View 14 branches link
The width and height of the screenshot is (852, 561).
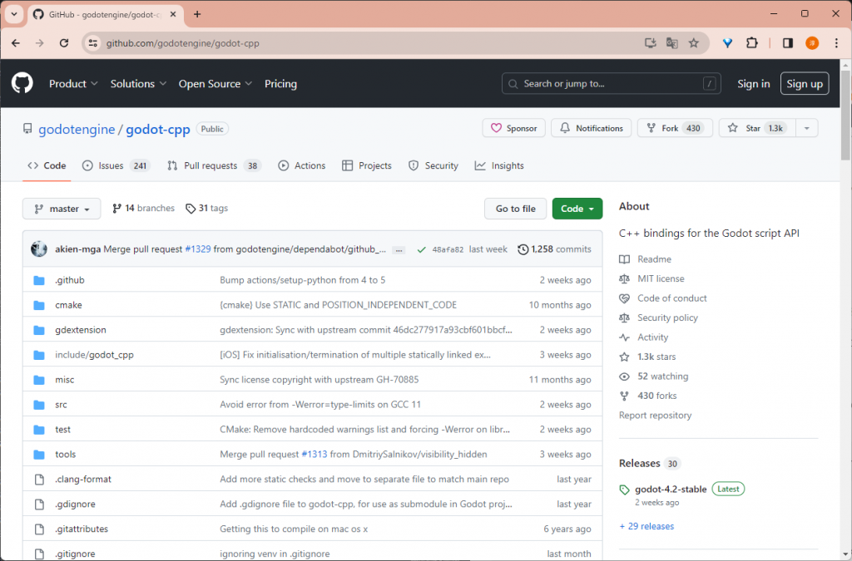coord(143,209)
